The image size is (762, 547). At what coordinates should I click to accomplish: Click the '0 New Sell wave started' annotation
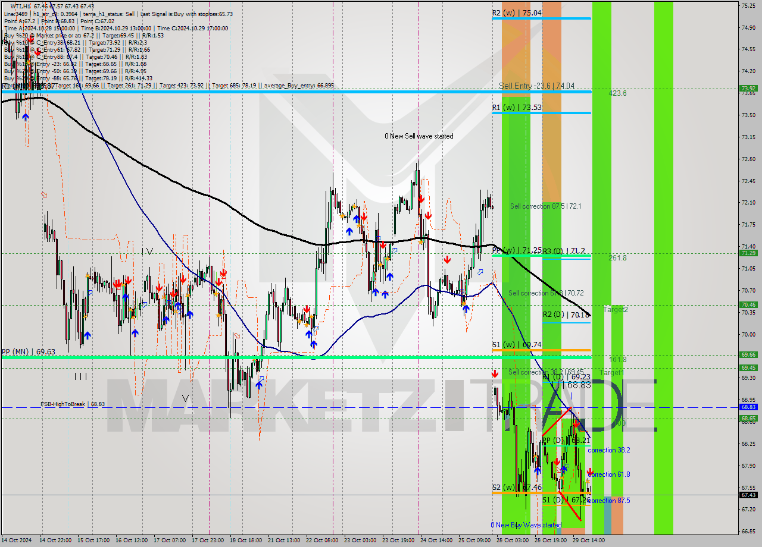click(x=419, y=136)
